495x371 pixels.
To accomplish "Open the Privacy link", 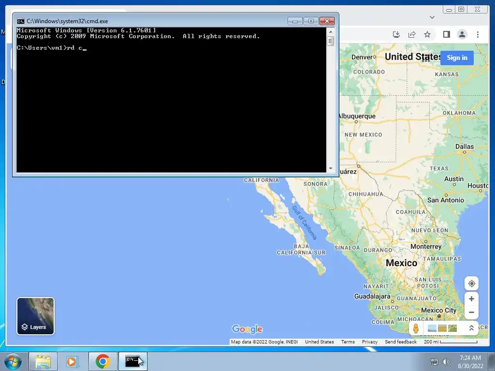I will click(x=370, y=342).
